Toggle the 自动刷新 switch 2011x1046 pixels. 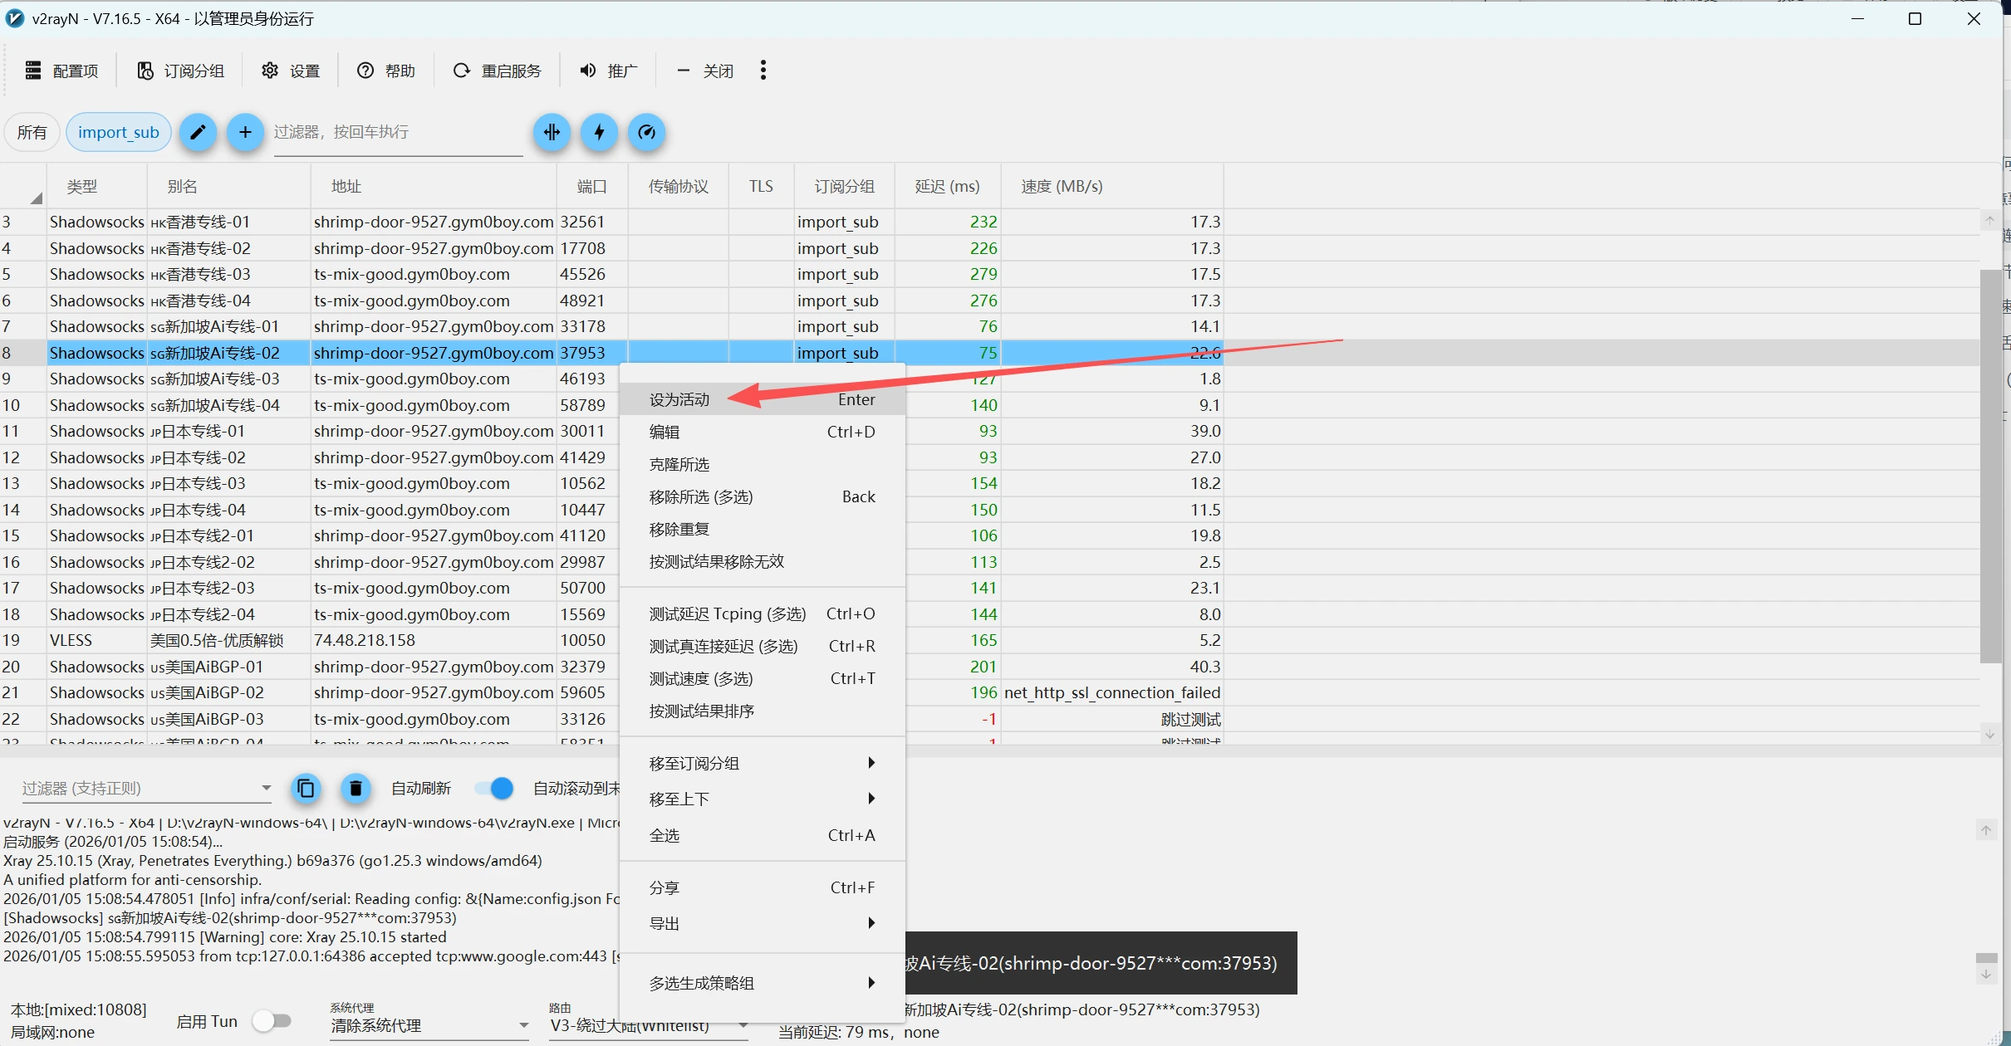pos(495,788)
